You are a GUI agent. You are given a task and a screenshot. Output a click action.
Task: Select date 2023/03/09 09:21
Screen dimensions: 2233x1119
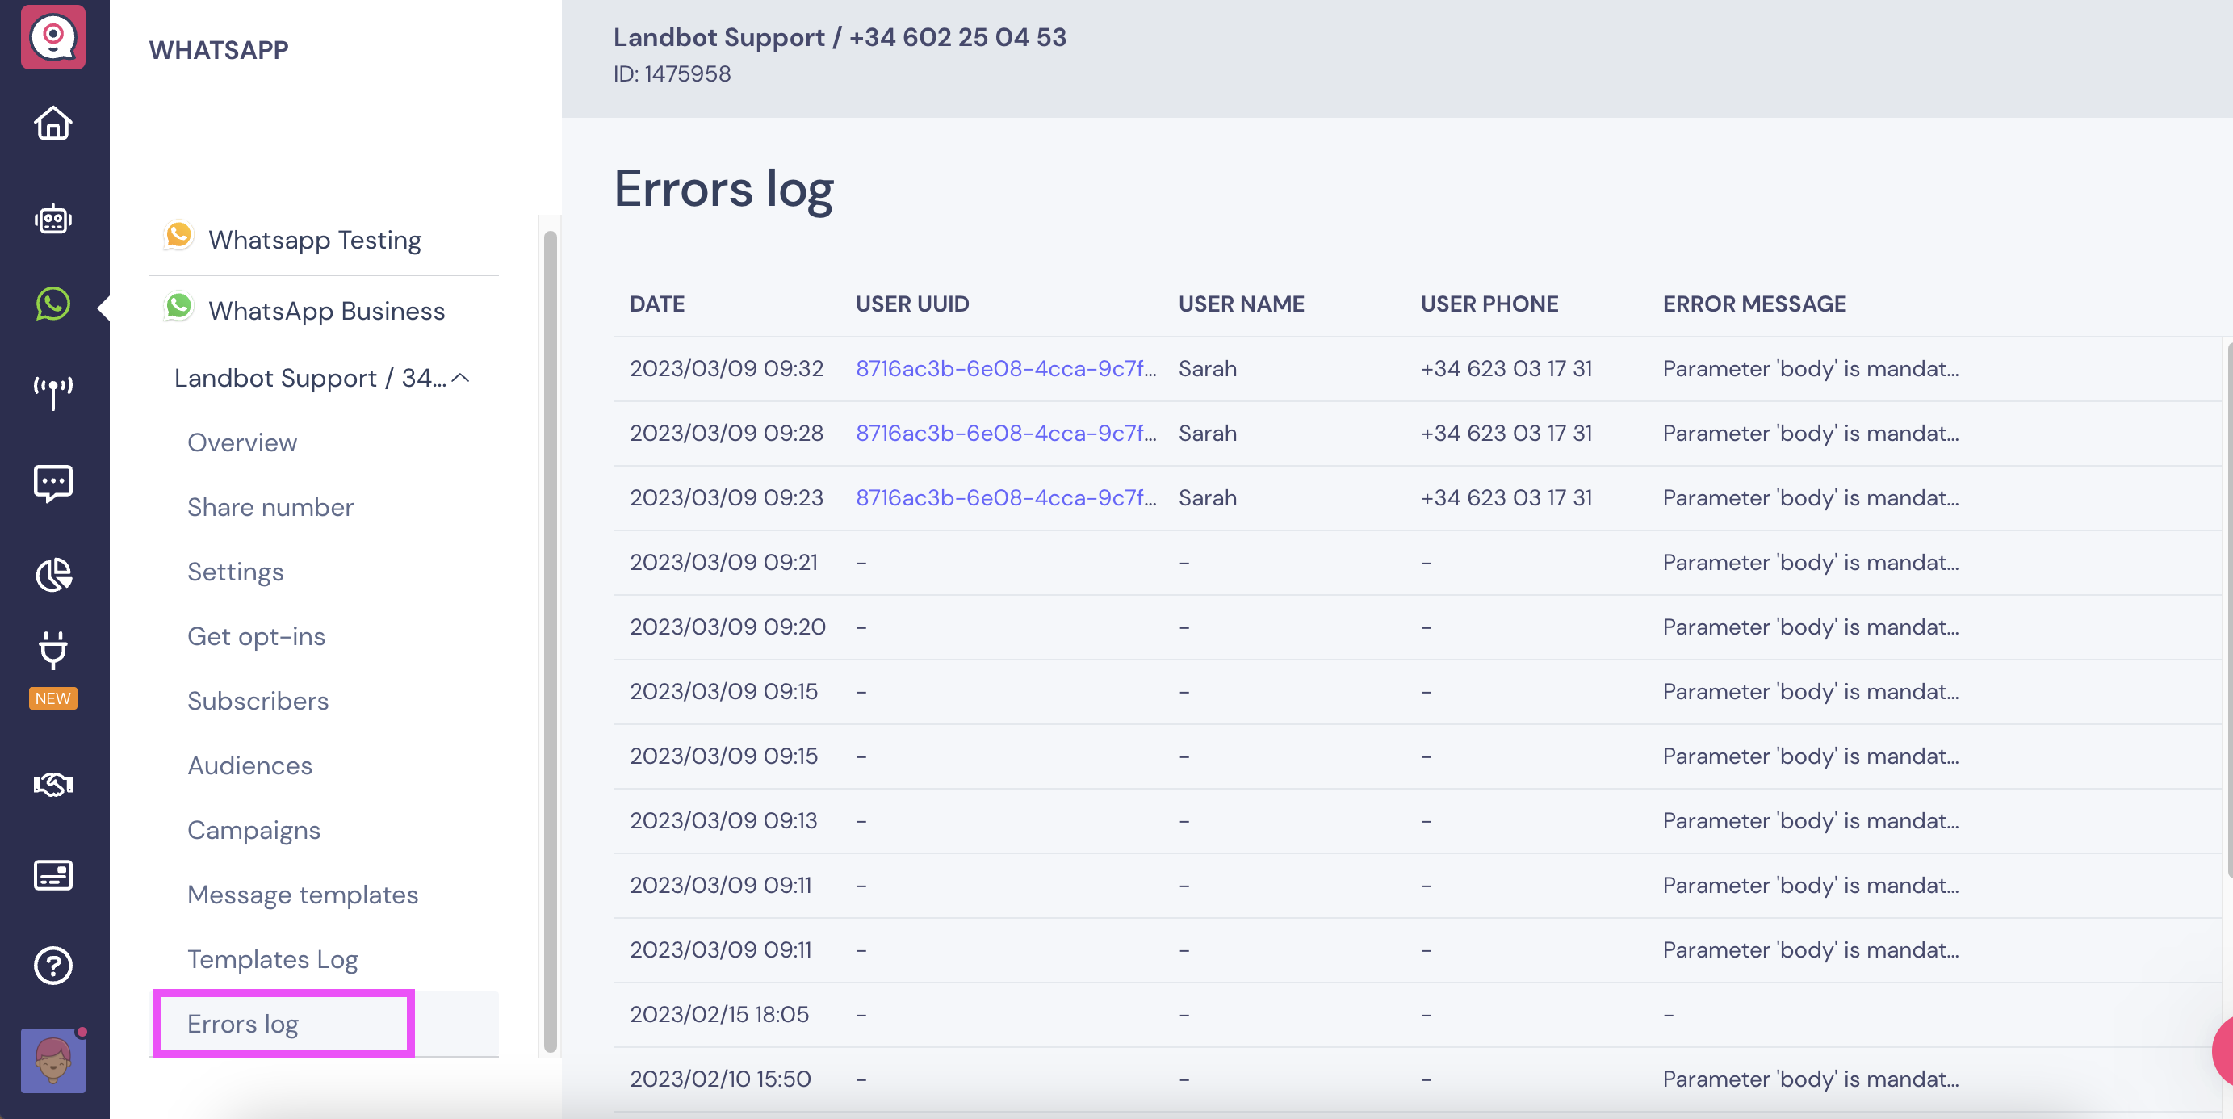point(723,563)
